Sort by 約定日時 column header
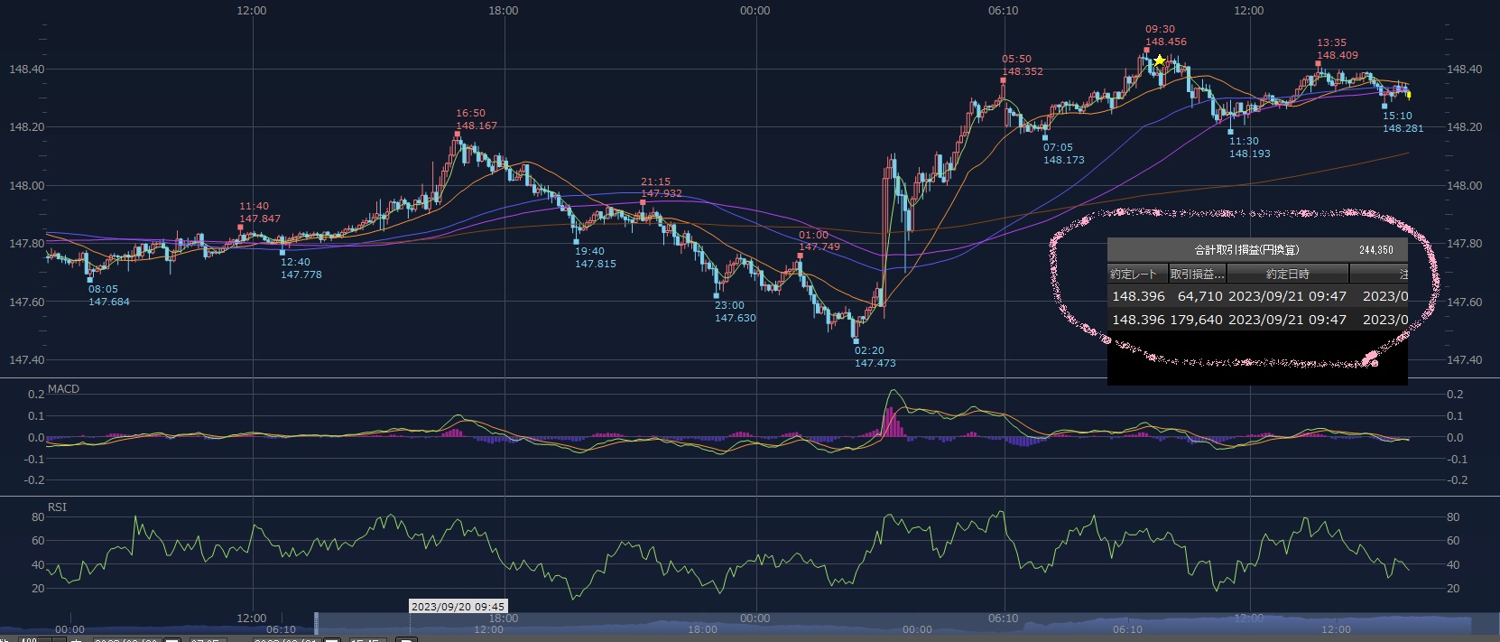Image resolution: width=1500 pixels, height=642 pixels. pyautogui.click(x=1287, y=274)
